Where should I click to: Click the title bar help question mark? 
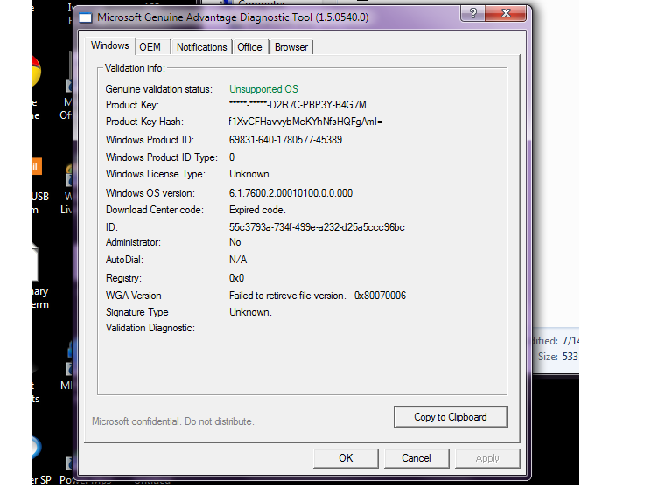(x=473, y=13)
